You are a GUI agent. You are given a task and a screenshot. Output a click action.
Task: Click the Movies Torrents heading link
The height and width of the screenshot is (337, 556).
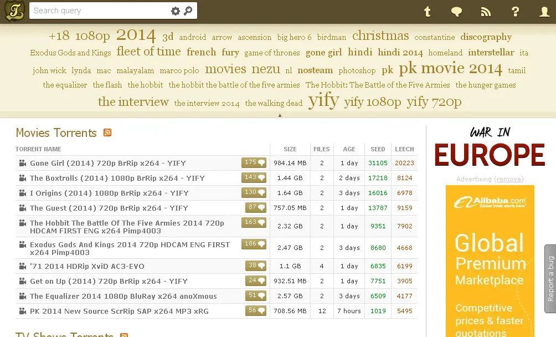click(x=56, y=132)
